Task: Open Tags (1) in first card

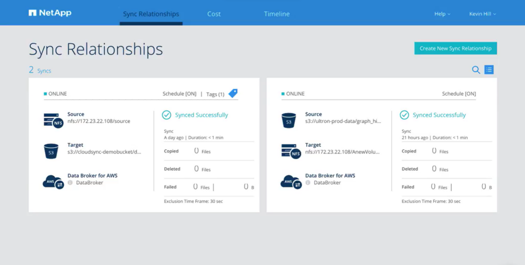Action: 215,94
